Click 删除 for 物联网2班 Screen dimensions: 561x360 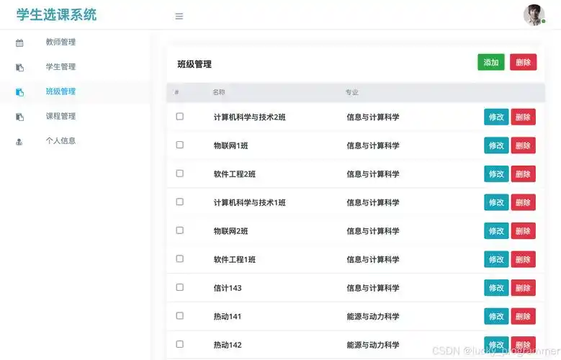click(x=523, y=231)
